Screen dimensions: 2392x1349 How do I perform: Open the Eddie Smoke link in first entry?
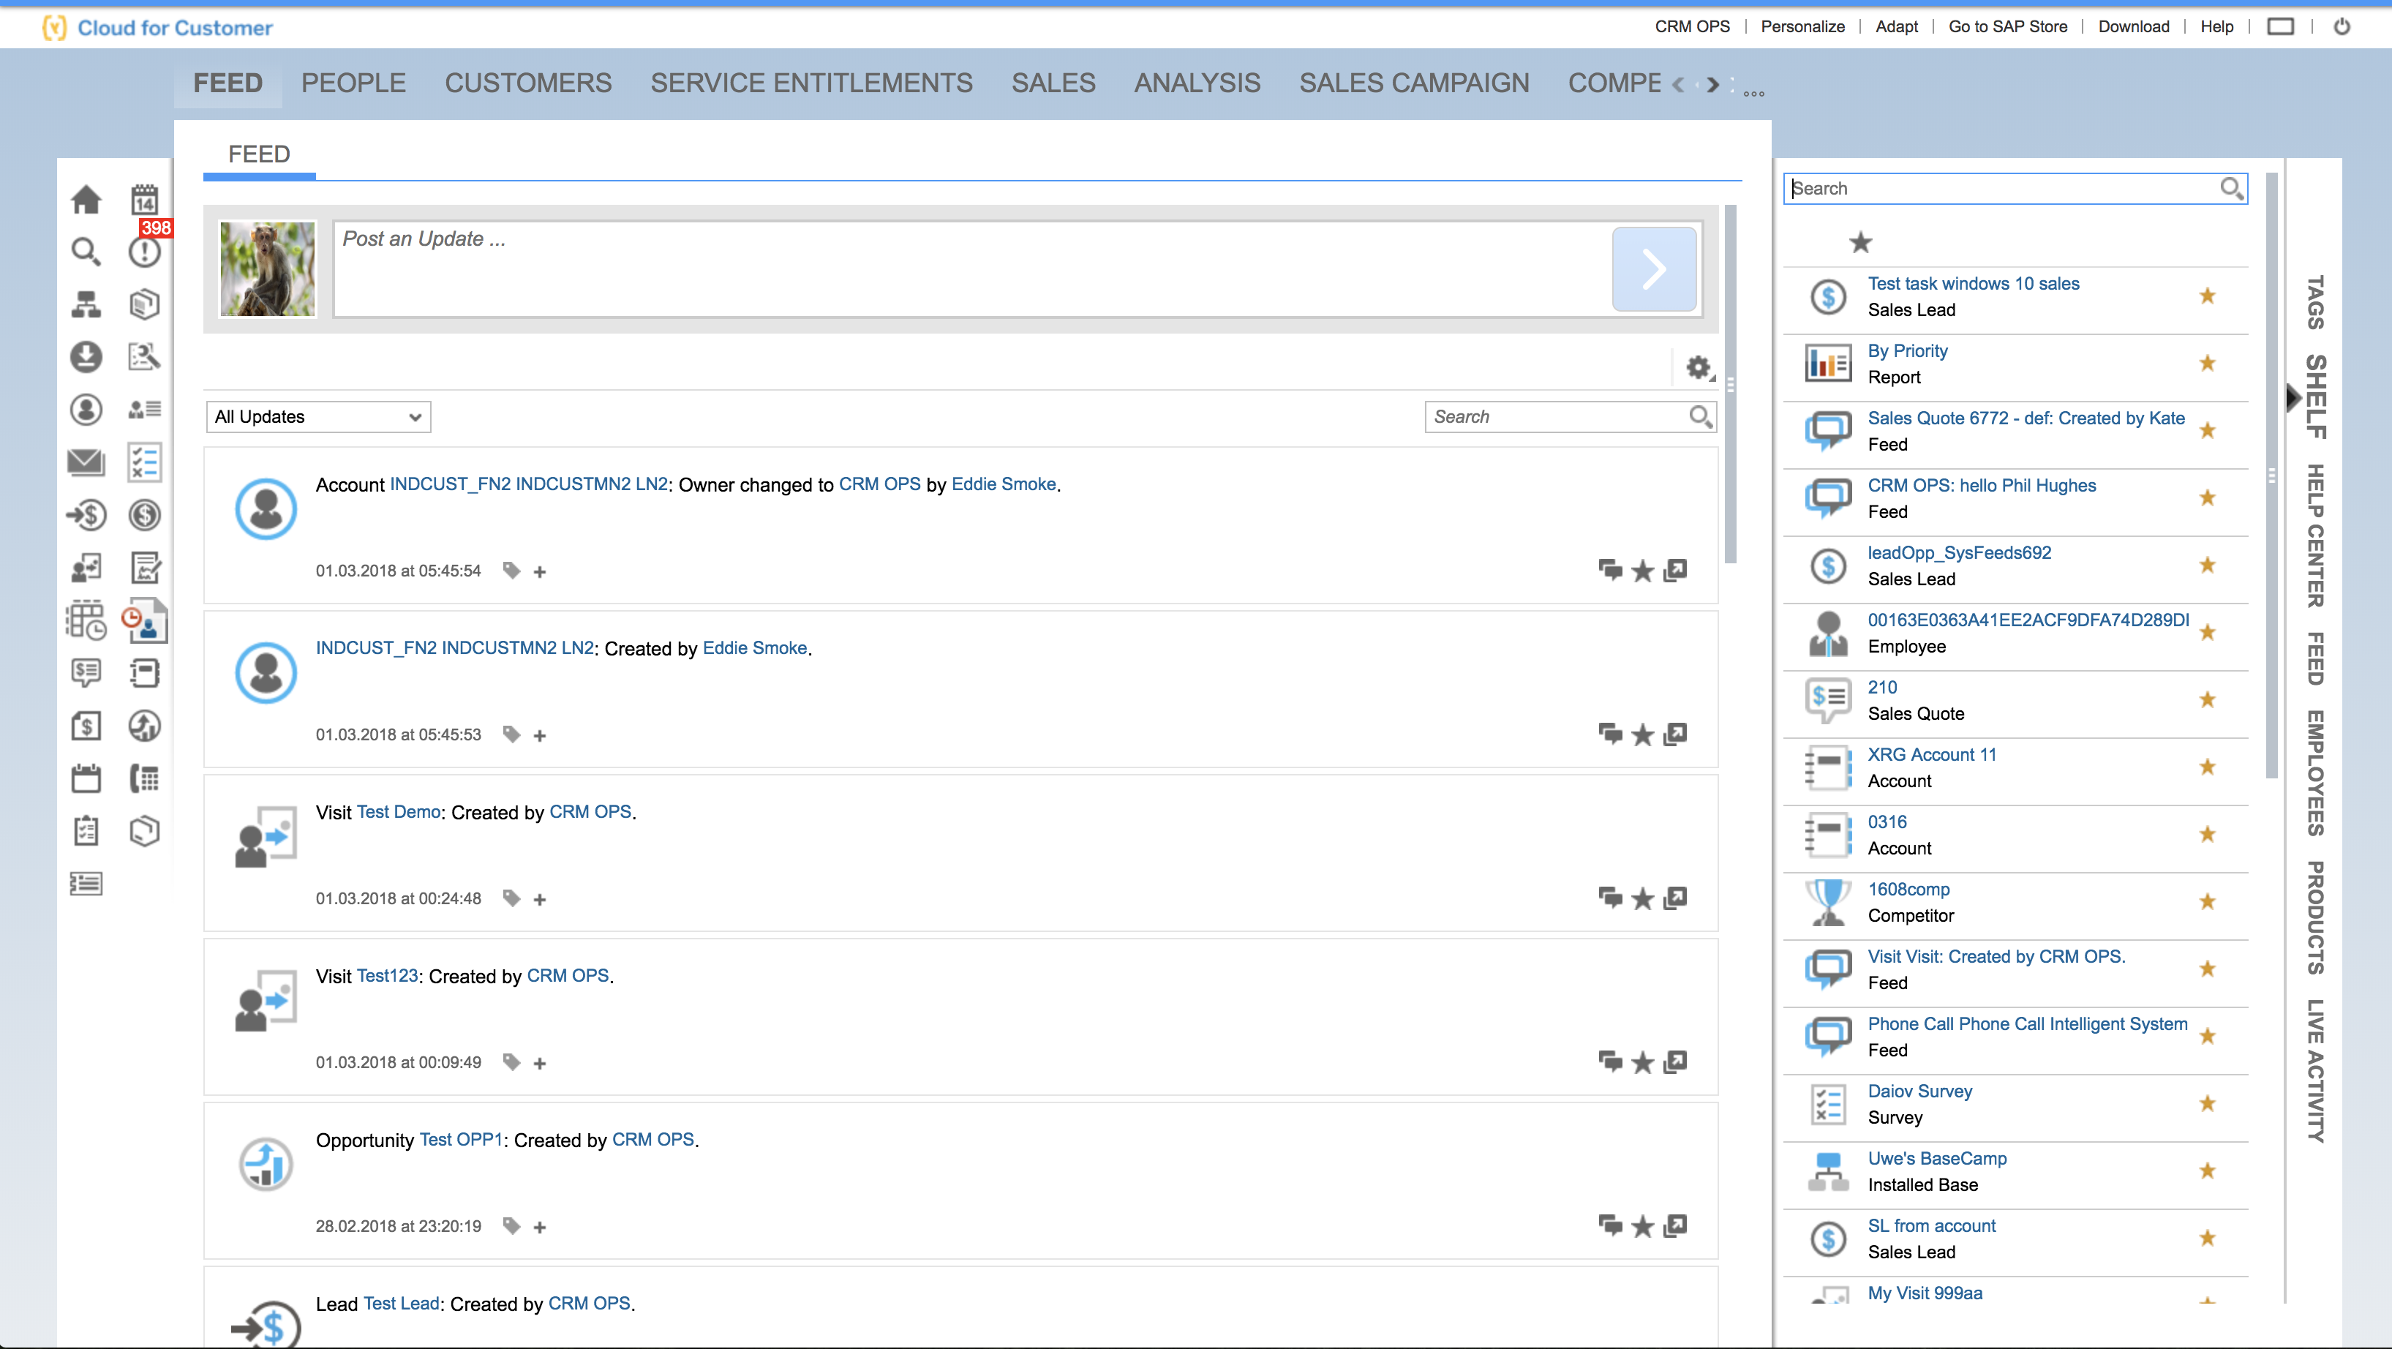point(1003,484)
